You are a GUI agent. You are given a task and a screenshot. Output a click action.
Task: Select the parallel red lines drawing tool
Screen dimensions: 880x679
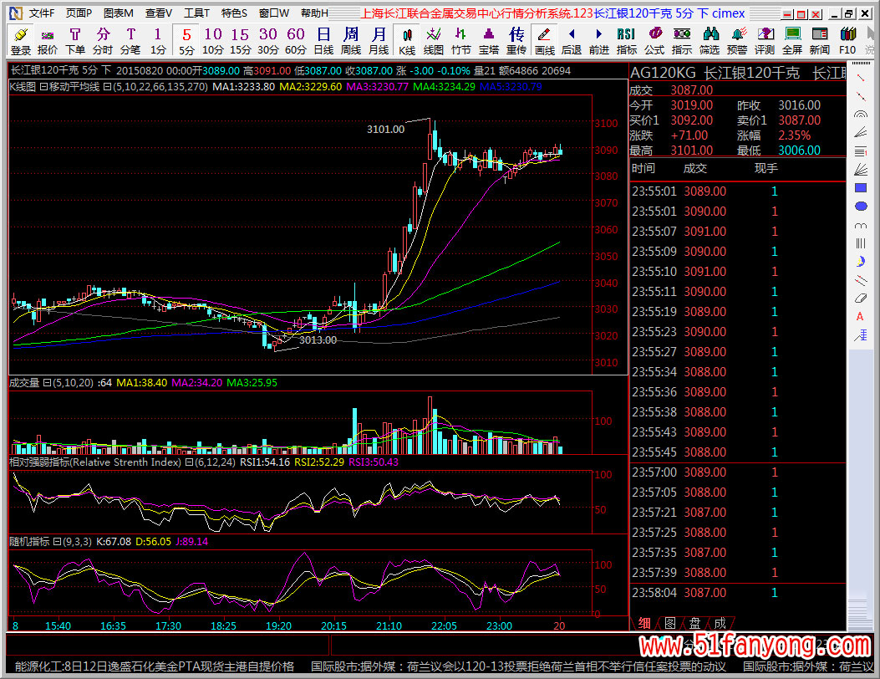[860, 279]
